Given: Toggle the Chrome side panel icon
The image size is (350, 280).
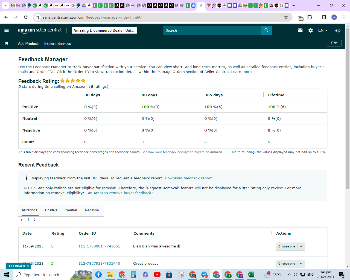Looking at the screenshot, I should (324, 17).
